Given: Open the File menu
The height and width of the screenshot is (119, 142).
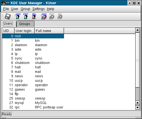Looking at the screenshot, I should [6, 9].
